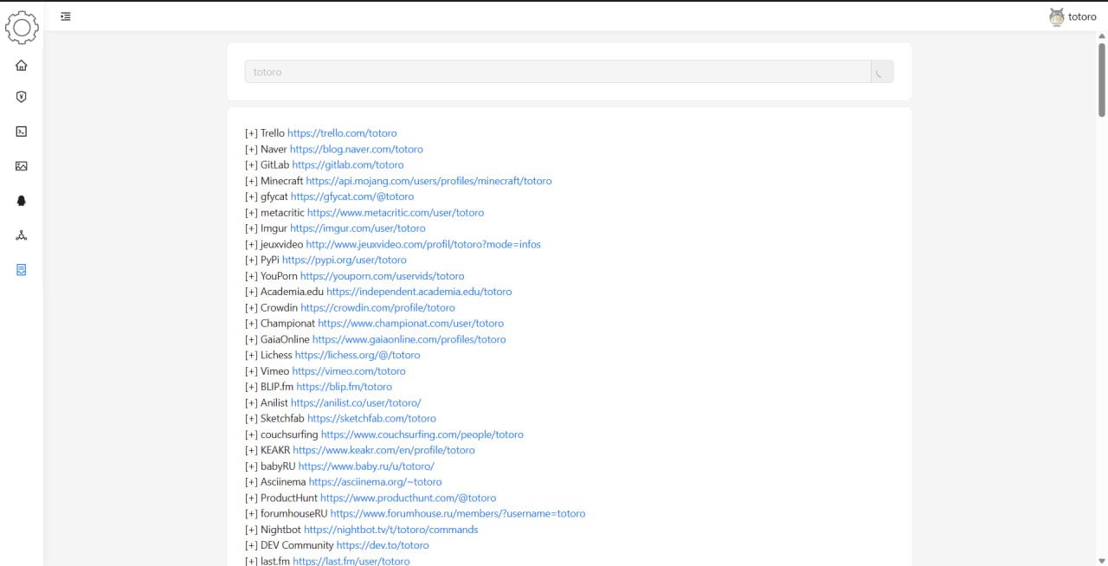This screenshot has width=1108, height=566.
Task: Select the 'Trello' site name text
Action: tap(273, 133)
